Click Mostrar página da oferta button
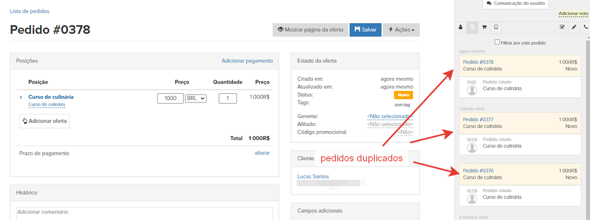The image size is (590, 220). point(310,30)
